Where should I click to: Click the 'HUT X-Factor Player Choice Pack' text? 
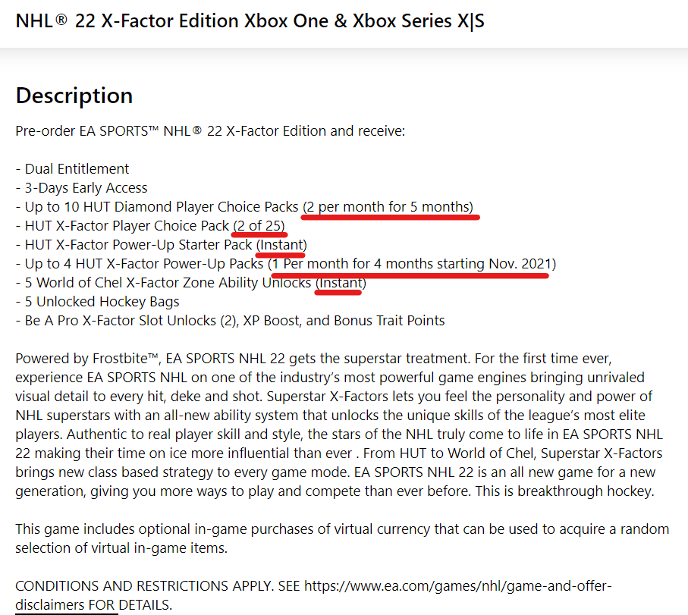[127, 225]
